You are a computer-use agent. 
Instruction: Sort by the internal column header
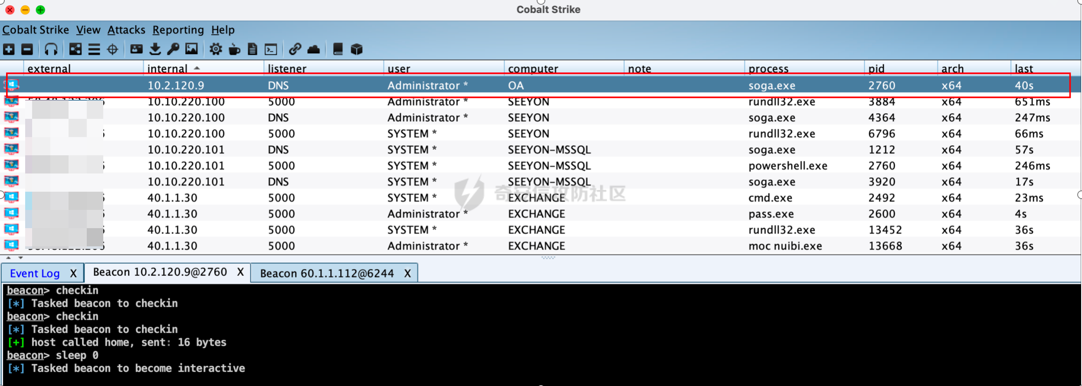click(203, 68)
